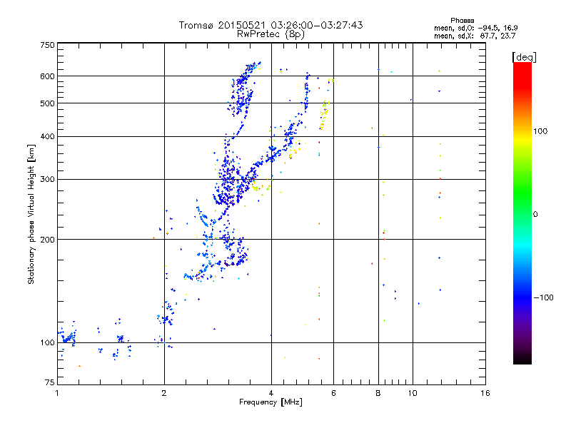Screen dimensions: 571x428
Task: Click the '8' frequency axis tick label
Action: 378,393
